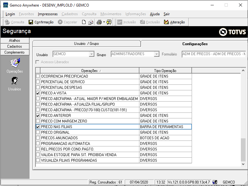Open the Impressoras menu

point(48,14)
